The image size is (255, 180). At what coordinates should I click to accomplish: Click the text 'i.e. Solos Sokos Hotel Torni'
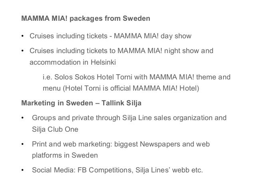[88, 77]
